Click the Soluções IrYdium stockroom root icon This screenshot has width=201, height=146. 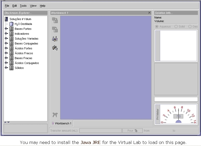(x=6, y=19)
